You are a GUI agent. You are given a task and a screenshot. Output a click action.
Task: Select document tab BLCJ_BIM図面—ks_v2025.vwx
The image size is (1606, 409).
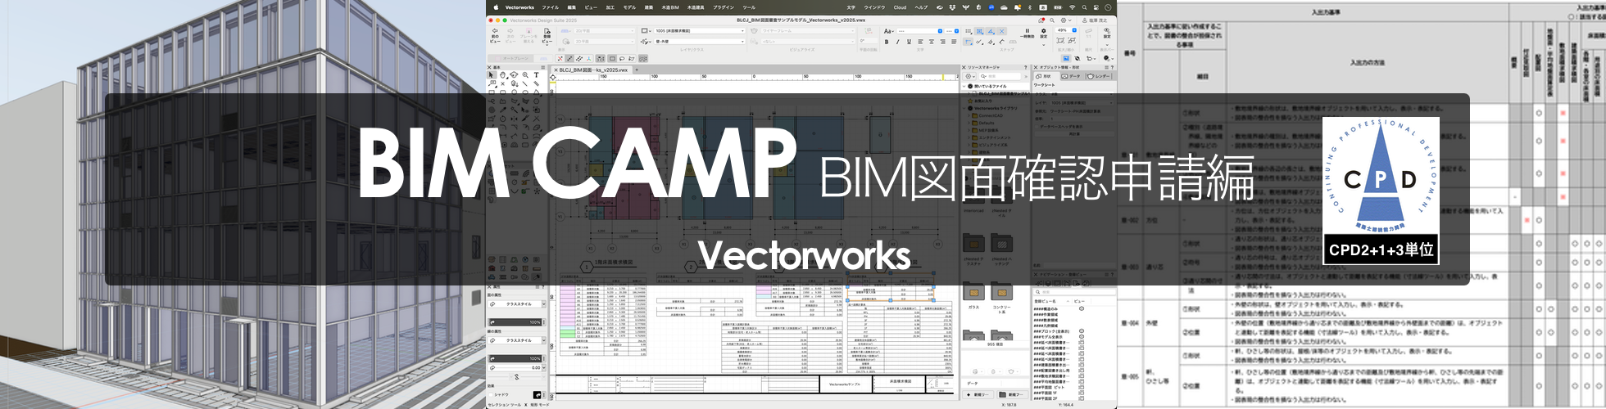click(x=592, y=70)
